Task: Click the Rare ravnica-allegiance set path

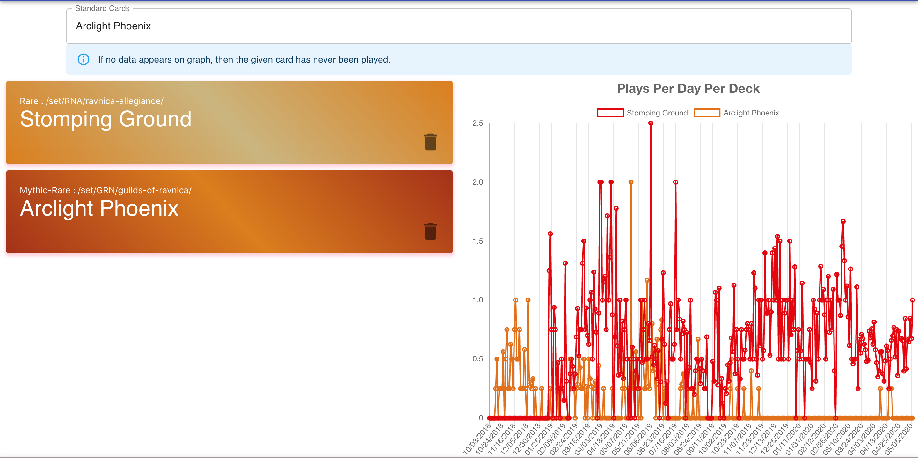Action: (91, 101)
